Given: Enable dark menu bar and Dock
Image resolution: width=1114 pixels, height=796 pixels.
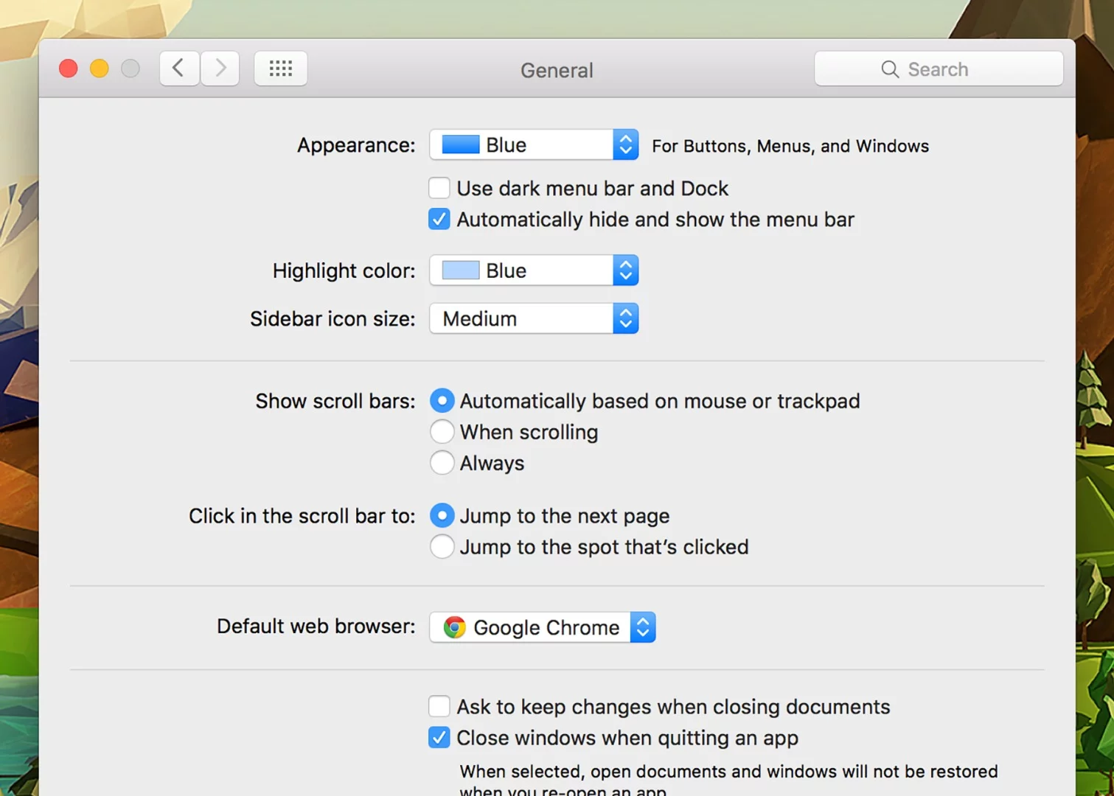Looking at the screenshot, I should pos(439,188).
